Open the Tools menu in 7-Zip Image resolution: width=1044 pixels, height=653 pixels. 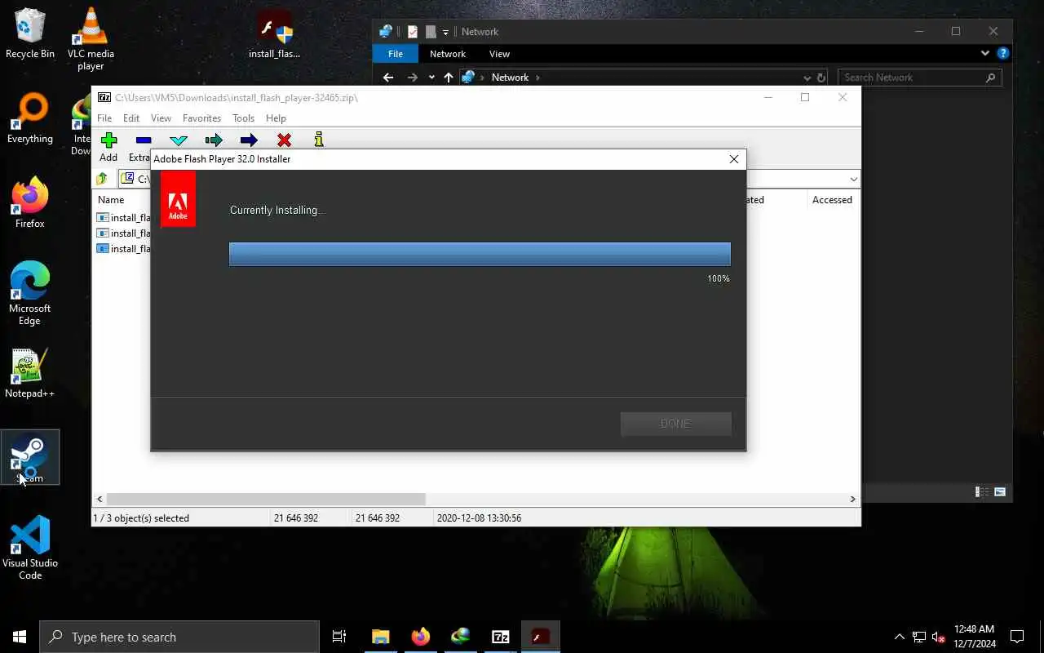click(x=243, y=118)
